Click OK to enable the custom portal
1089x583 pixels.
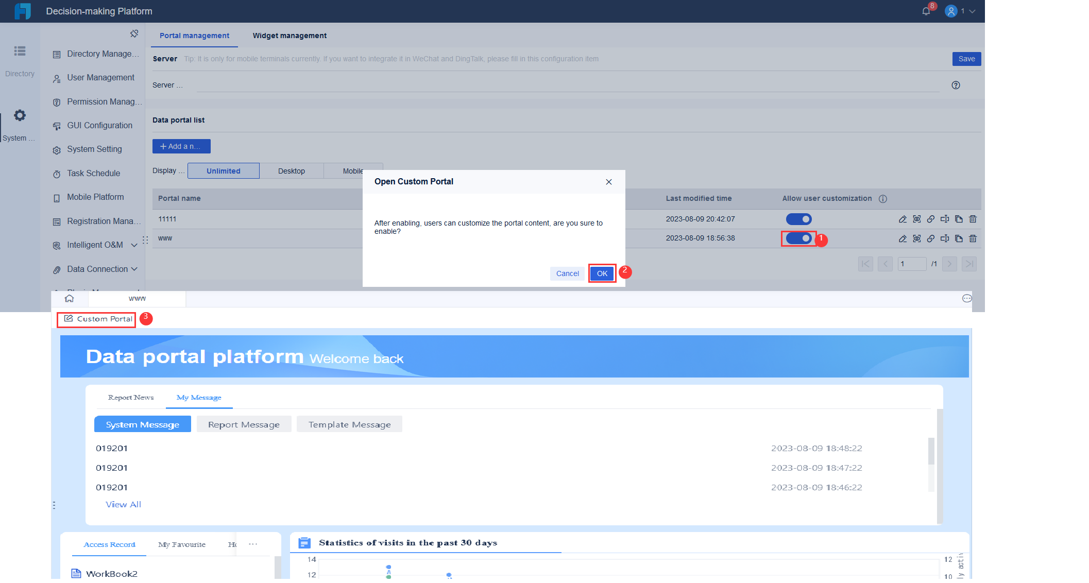click(602, 273)
